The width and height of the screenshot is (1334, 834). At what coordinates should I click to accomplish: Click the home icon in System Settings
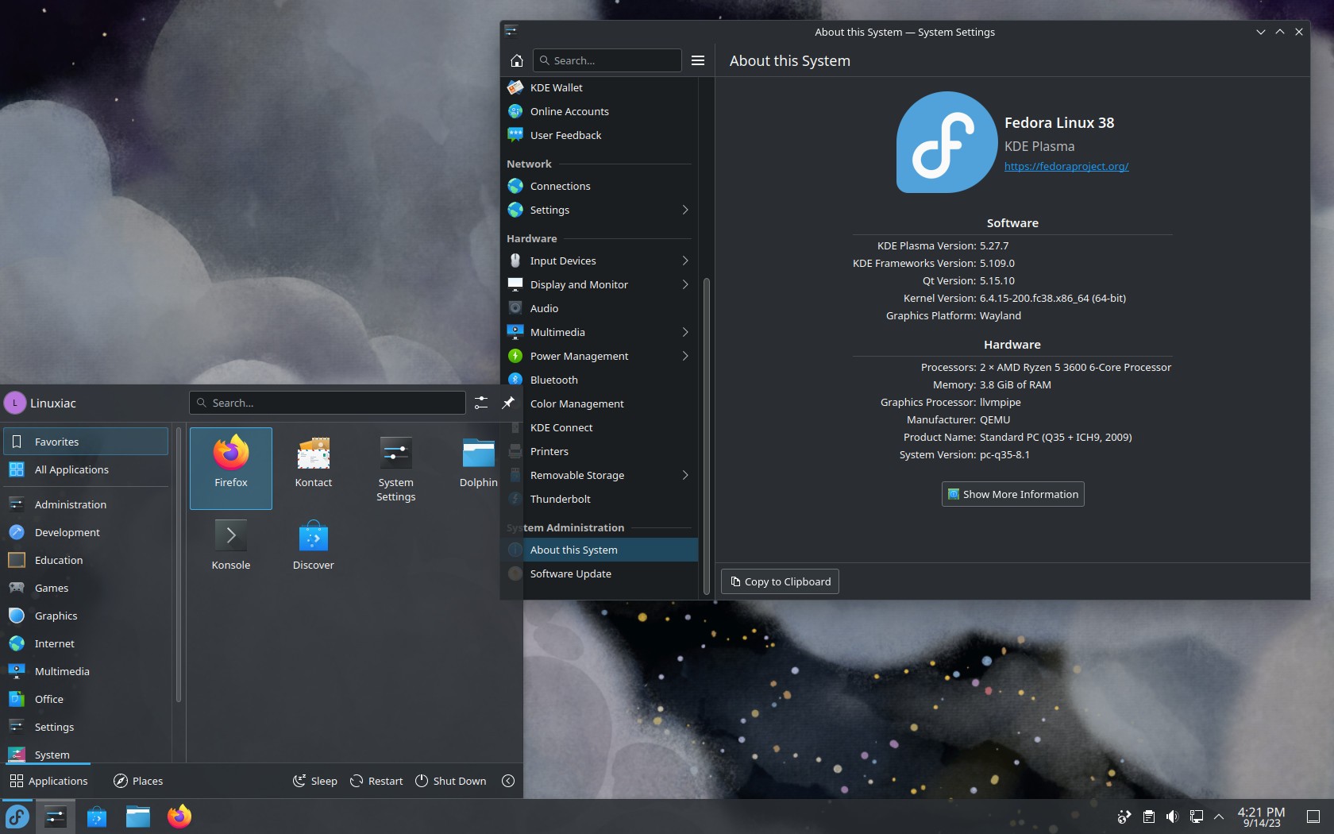[x=516, y=60]
